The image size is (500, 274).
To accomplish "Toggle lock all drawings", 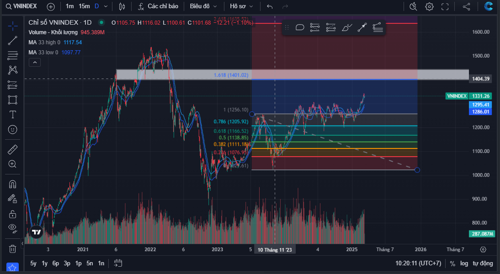I will [12, 214].
